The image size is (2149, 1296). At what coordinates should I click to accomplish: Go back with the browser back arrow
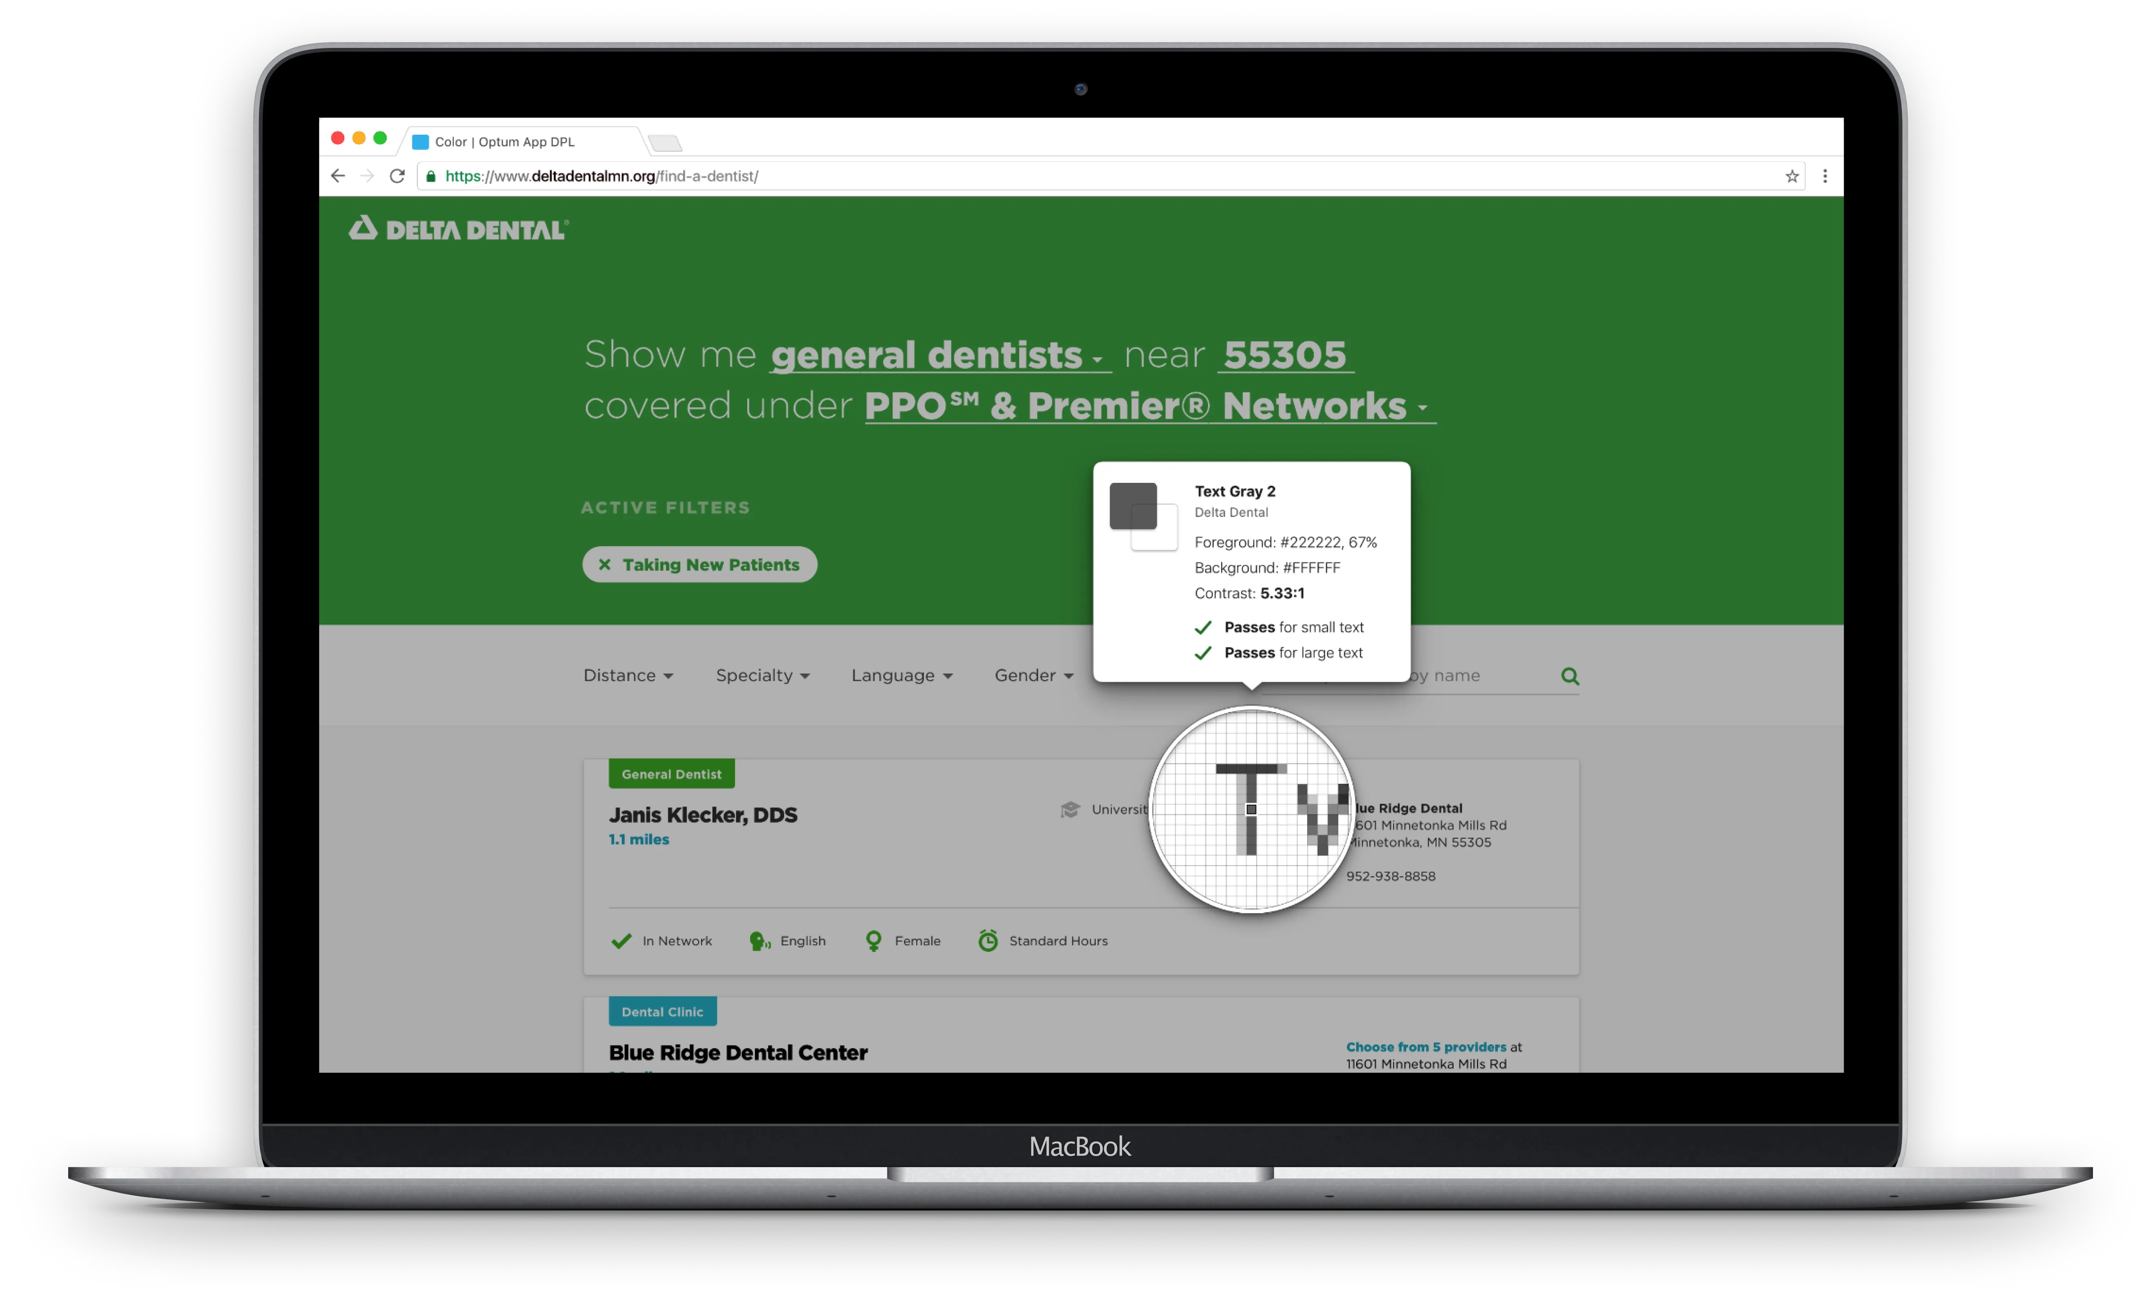(x=339, y=176)
